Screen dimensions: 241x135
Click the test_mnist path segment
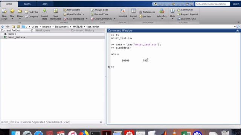(x=93, y=27)
